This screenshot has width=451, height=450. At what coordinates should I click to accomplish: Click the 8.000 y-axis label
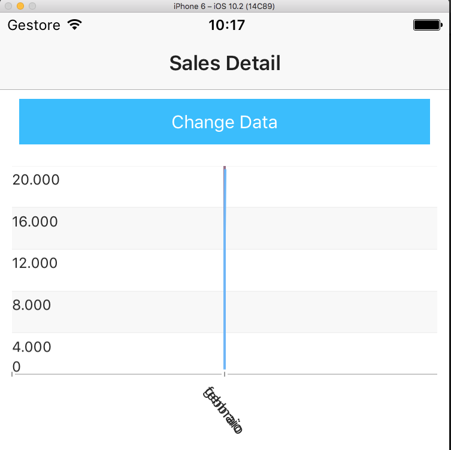(32, 305)
